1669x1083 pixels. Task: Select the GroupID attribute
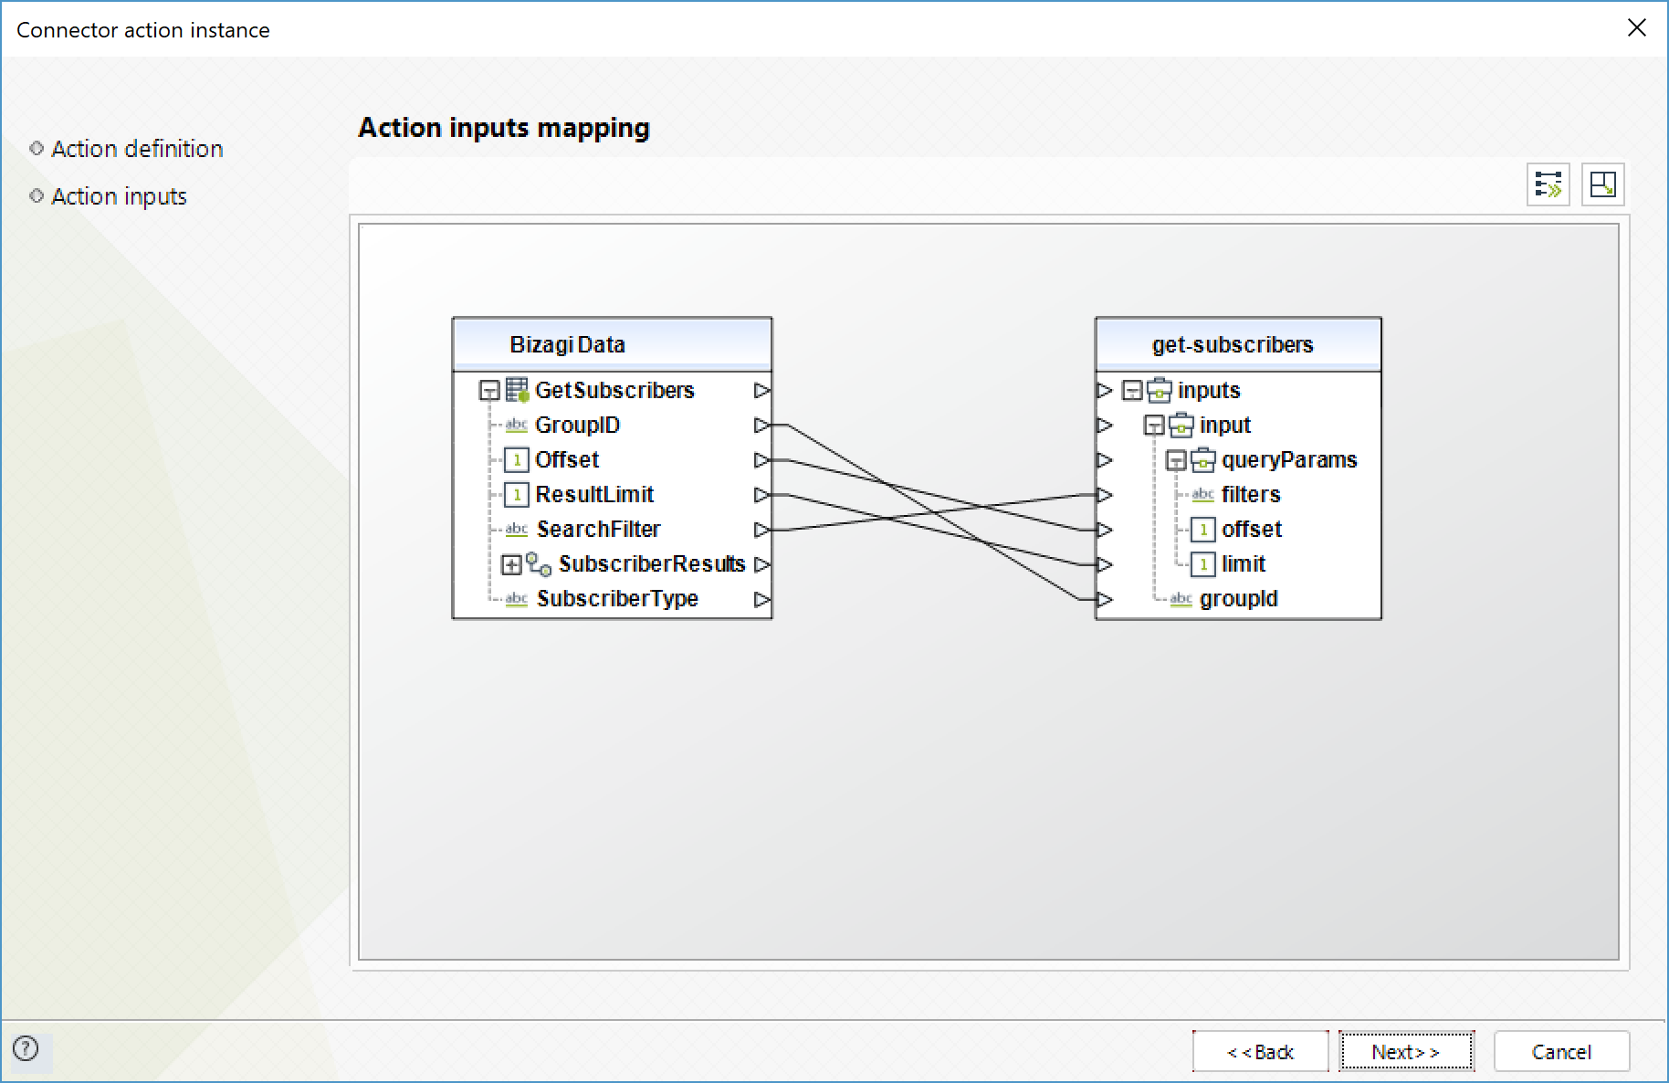tap(577, 425)
